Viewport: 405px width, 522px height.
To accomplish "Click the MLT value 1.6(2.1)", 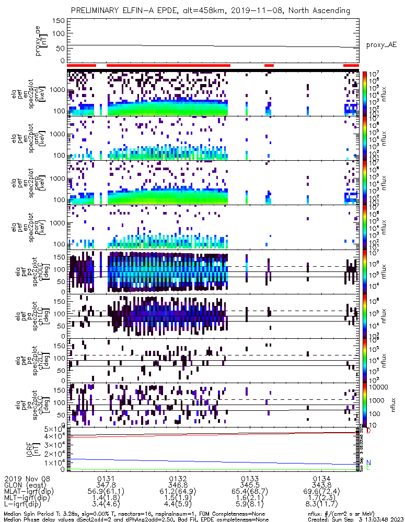I will coord(250,497).
